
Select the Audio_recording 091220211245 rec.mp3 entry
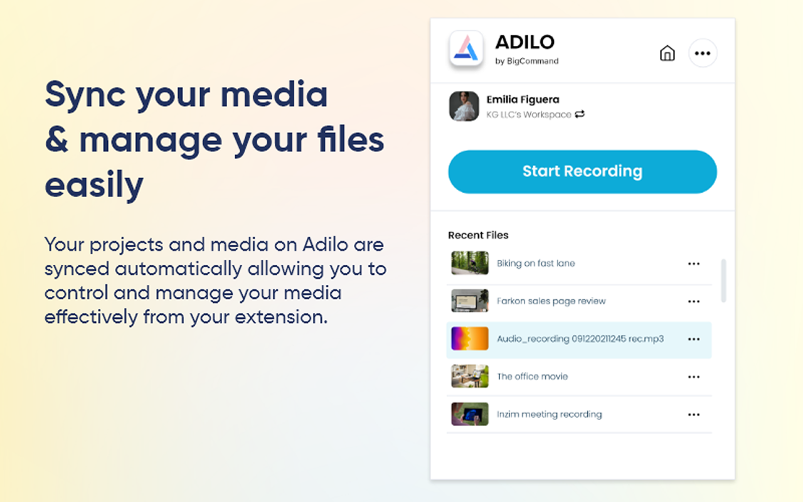[577, 339]
